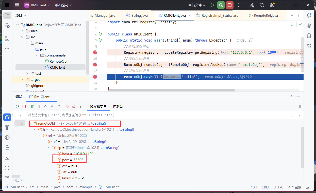The image size is (316, 193).
Task: Open the Database tool window on right
Action: [309, 36]
